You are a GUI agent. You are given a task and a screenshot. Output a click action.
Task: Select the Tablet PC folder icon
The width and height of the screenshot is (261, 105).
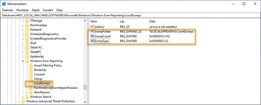[27, 48]
